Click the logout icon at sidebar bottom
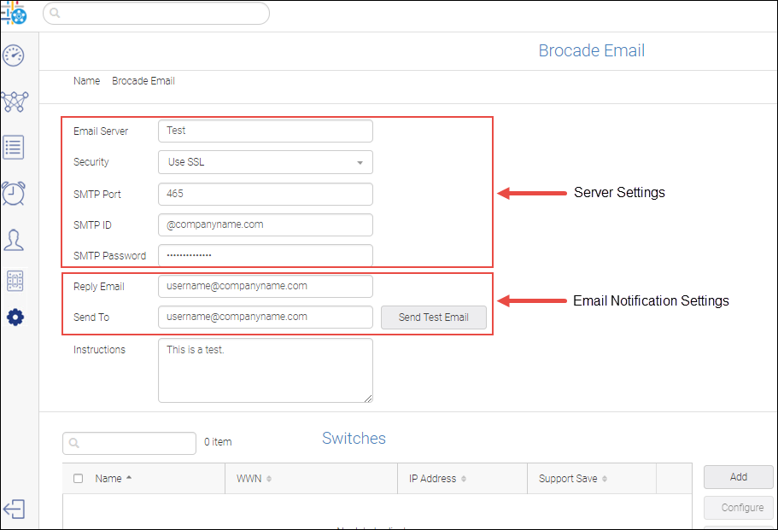The width and height of the screenshot is (778, 530). [14, 509]
